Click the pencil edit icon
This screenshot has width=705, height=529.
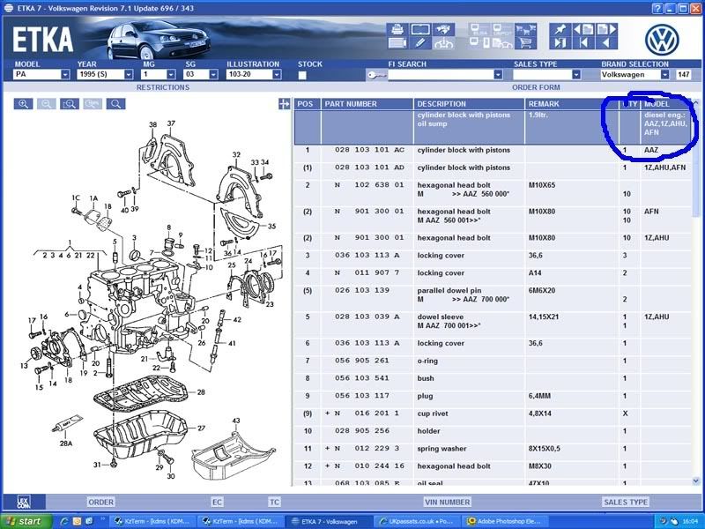[420, 43]
